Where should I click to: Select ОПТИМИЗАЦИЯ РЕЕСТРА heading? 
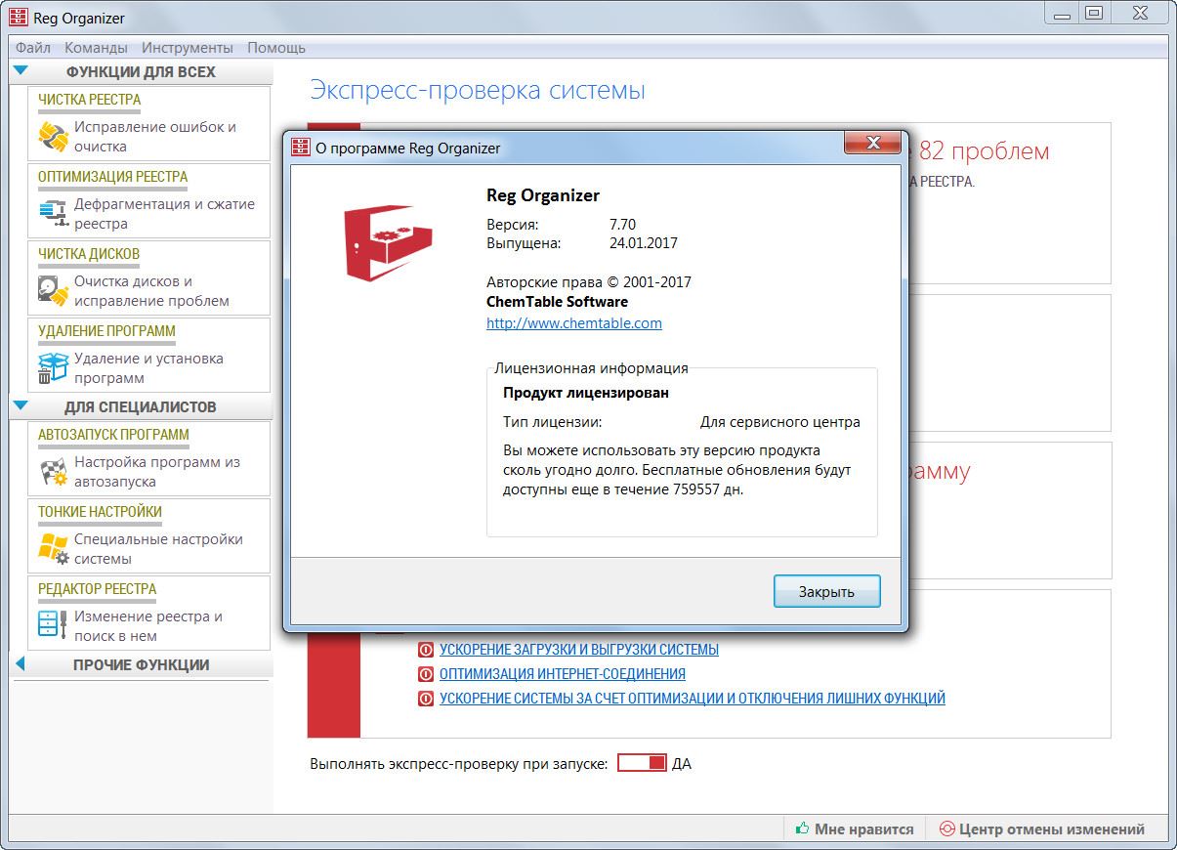point(113,177)
